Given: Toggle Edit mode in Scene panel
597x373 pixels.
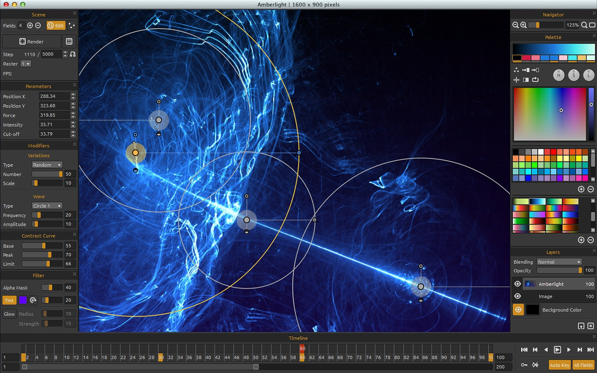Looking at the screenshot, I should (56, 25).
